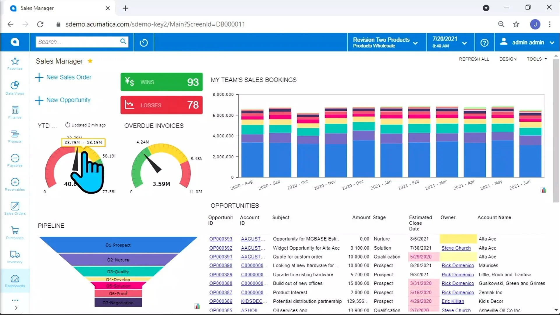Open the Payables workspace icon
This screenshot has height=315, width=560.
point(15,160)
